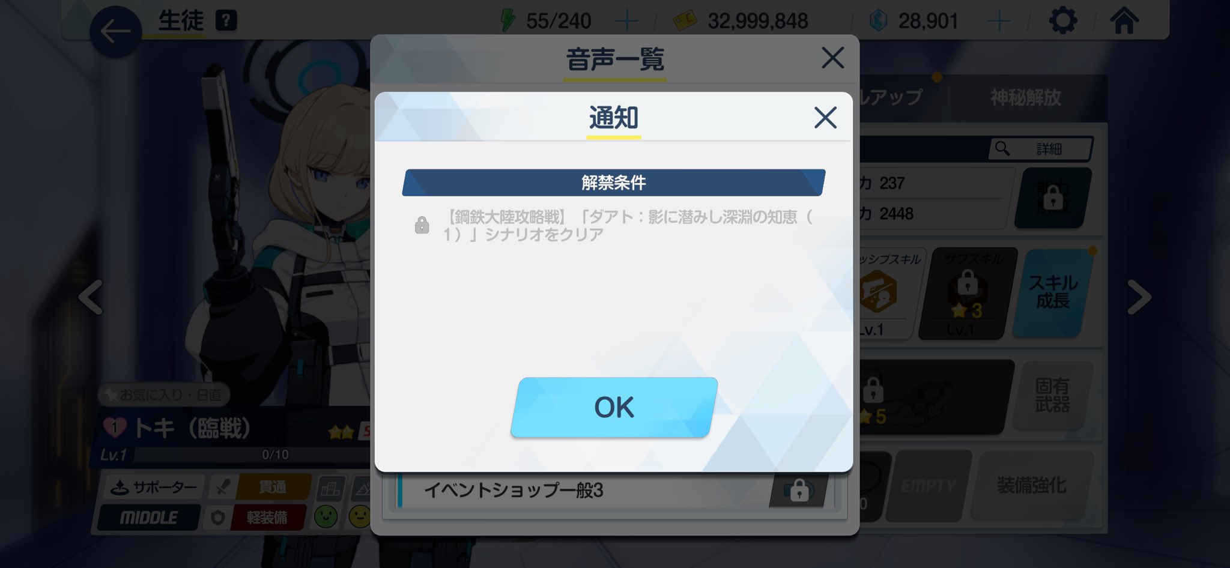The width and height of the screenshot is (1230, 568).
Task: Close the 音声一覧 window with X
Action: 832,58
